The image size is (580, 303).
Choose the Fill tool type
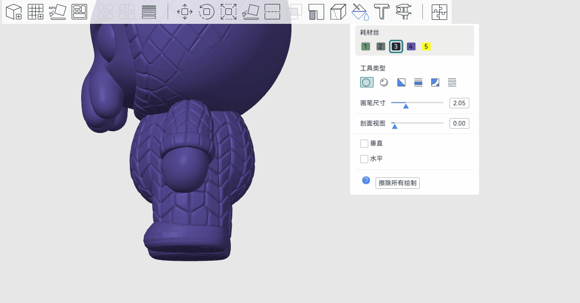click(435, 82)
